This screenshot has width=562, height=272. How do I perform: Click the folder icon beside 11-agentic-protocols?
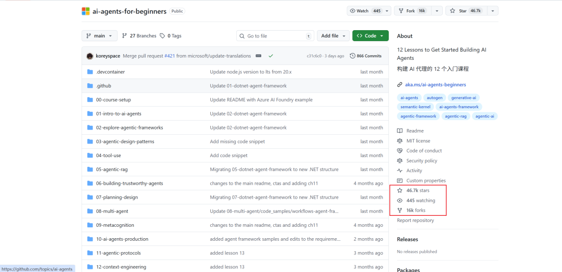point(90,253)
